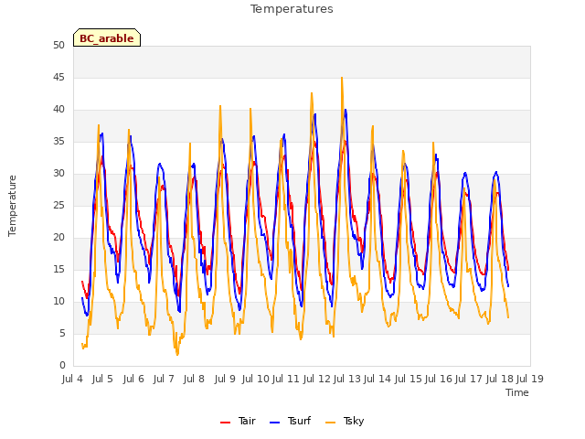This screenshot has height=439, width=585.
Task: Toggle the Tsurf legend entry
Action: (290, 421)
